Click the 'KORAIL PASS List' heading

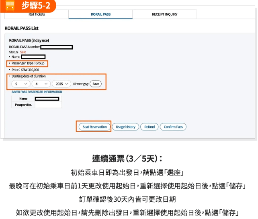point(21,28)
